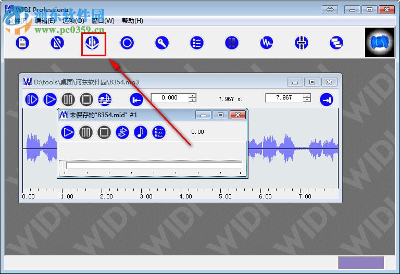Click the WIDI logo thumbnail at top right
This screenshot has height=274, width=400.
point(380,42)
